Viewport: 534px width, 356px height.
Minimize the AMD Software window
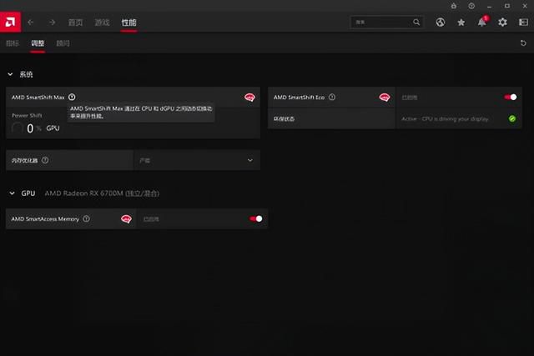pyautogui.click(x=489, y=6)
